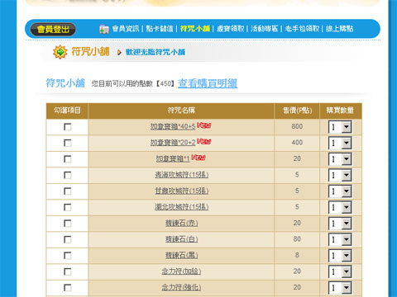397x297 pixels.
Task: Open the 精煉石(白) item link
Action: click(x=181, y=239)
